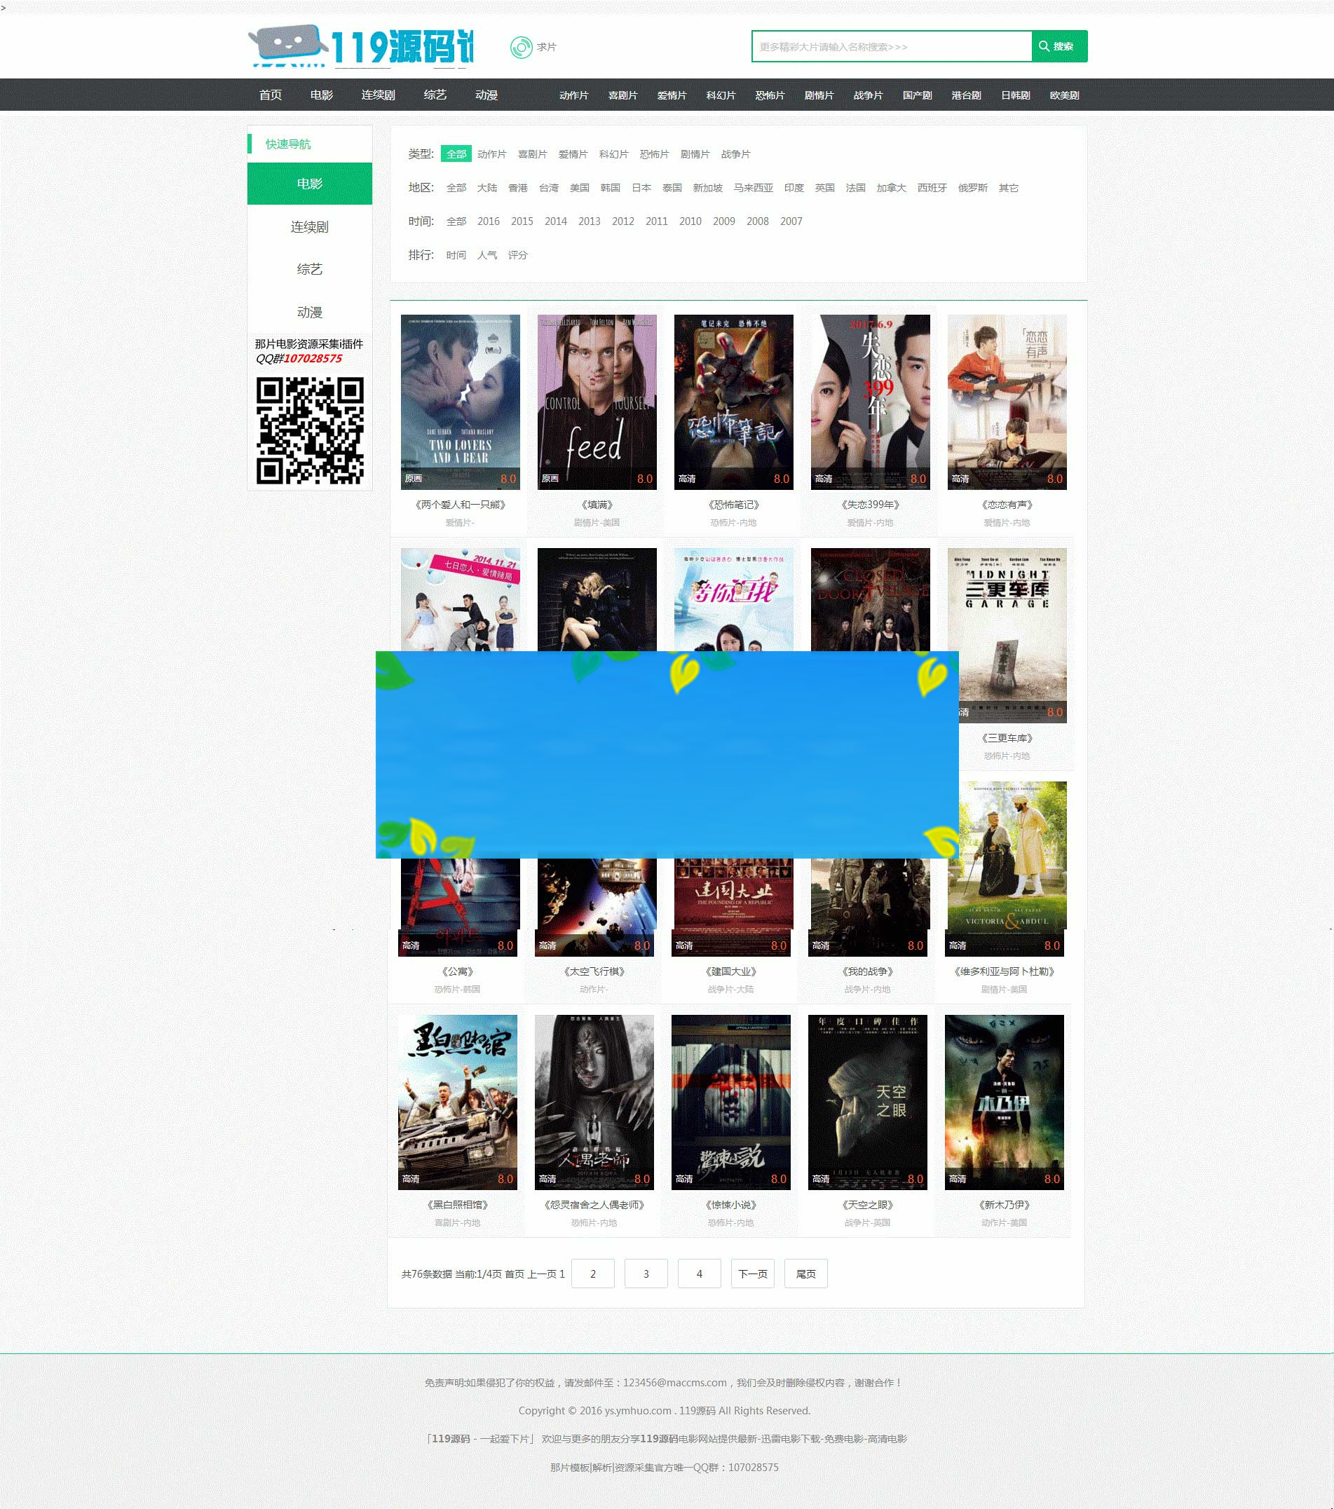Select the 全部 genre filter
The height and width of the screenshot is (1509, 1334).
(x=456, y=154)
